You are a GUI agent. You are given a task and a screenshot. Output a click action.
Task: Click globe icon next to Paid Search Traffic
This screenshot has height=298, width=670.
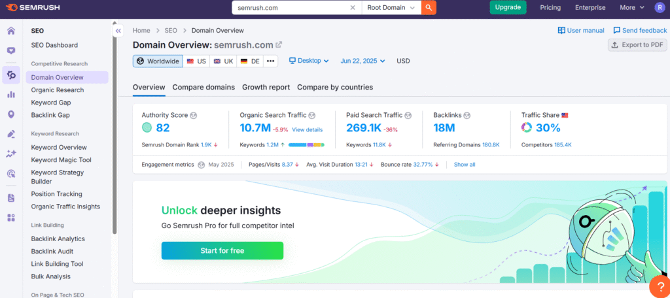(408, 115)
